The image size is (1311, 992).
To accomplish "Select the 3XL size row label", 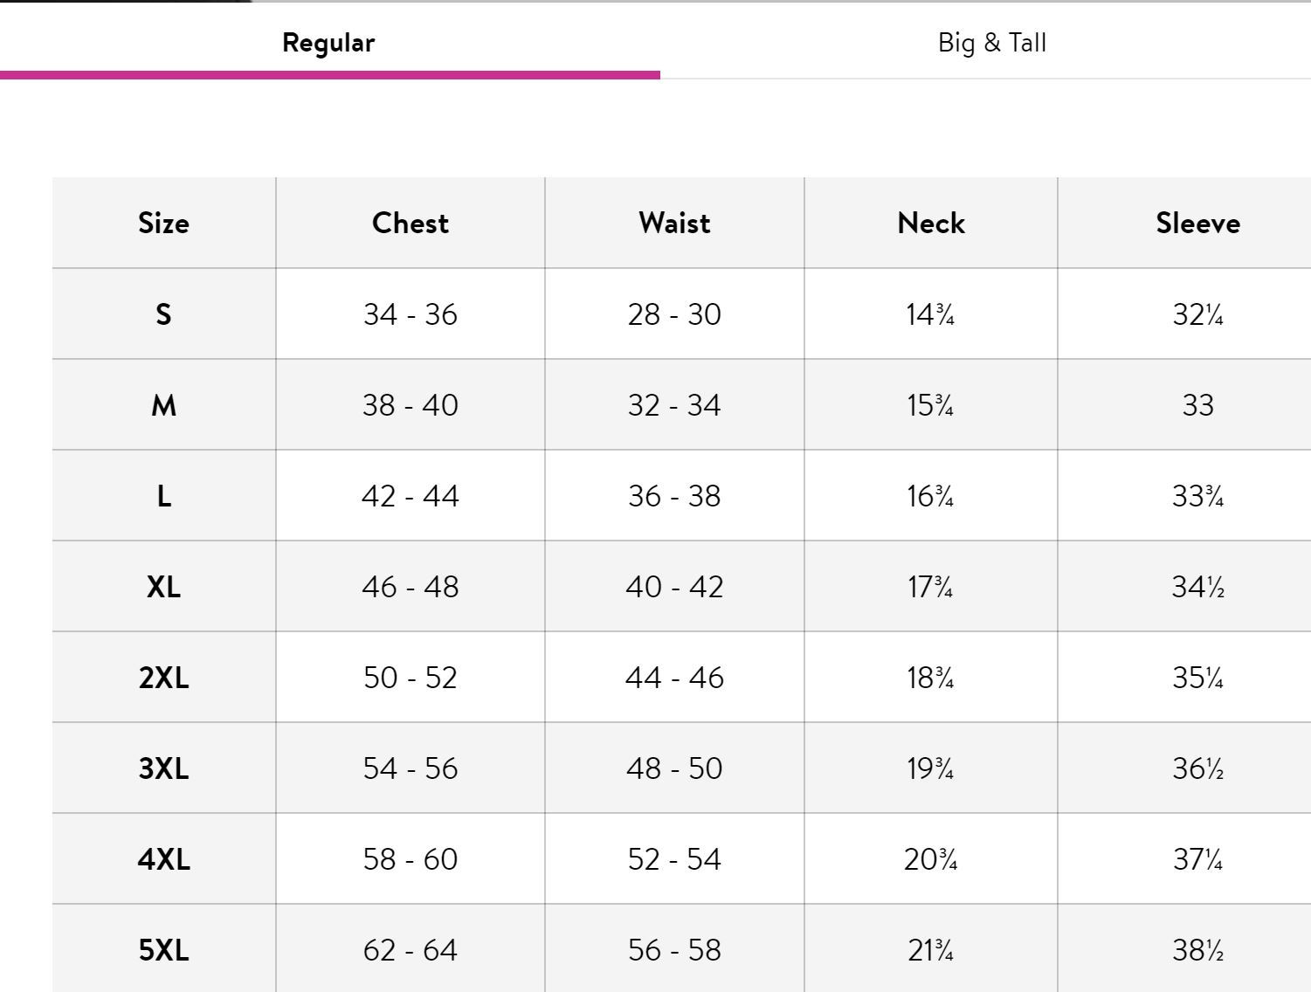I will click(163, 768).
